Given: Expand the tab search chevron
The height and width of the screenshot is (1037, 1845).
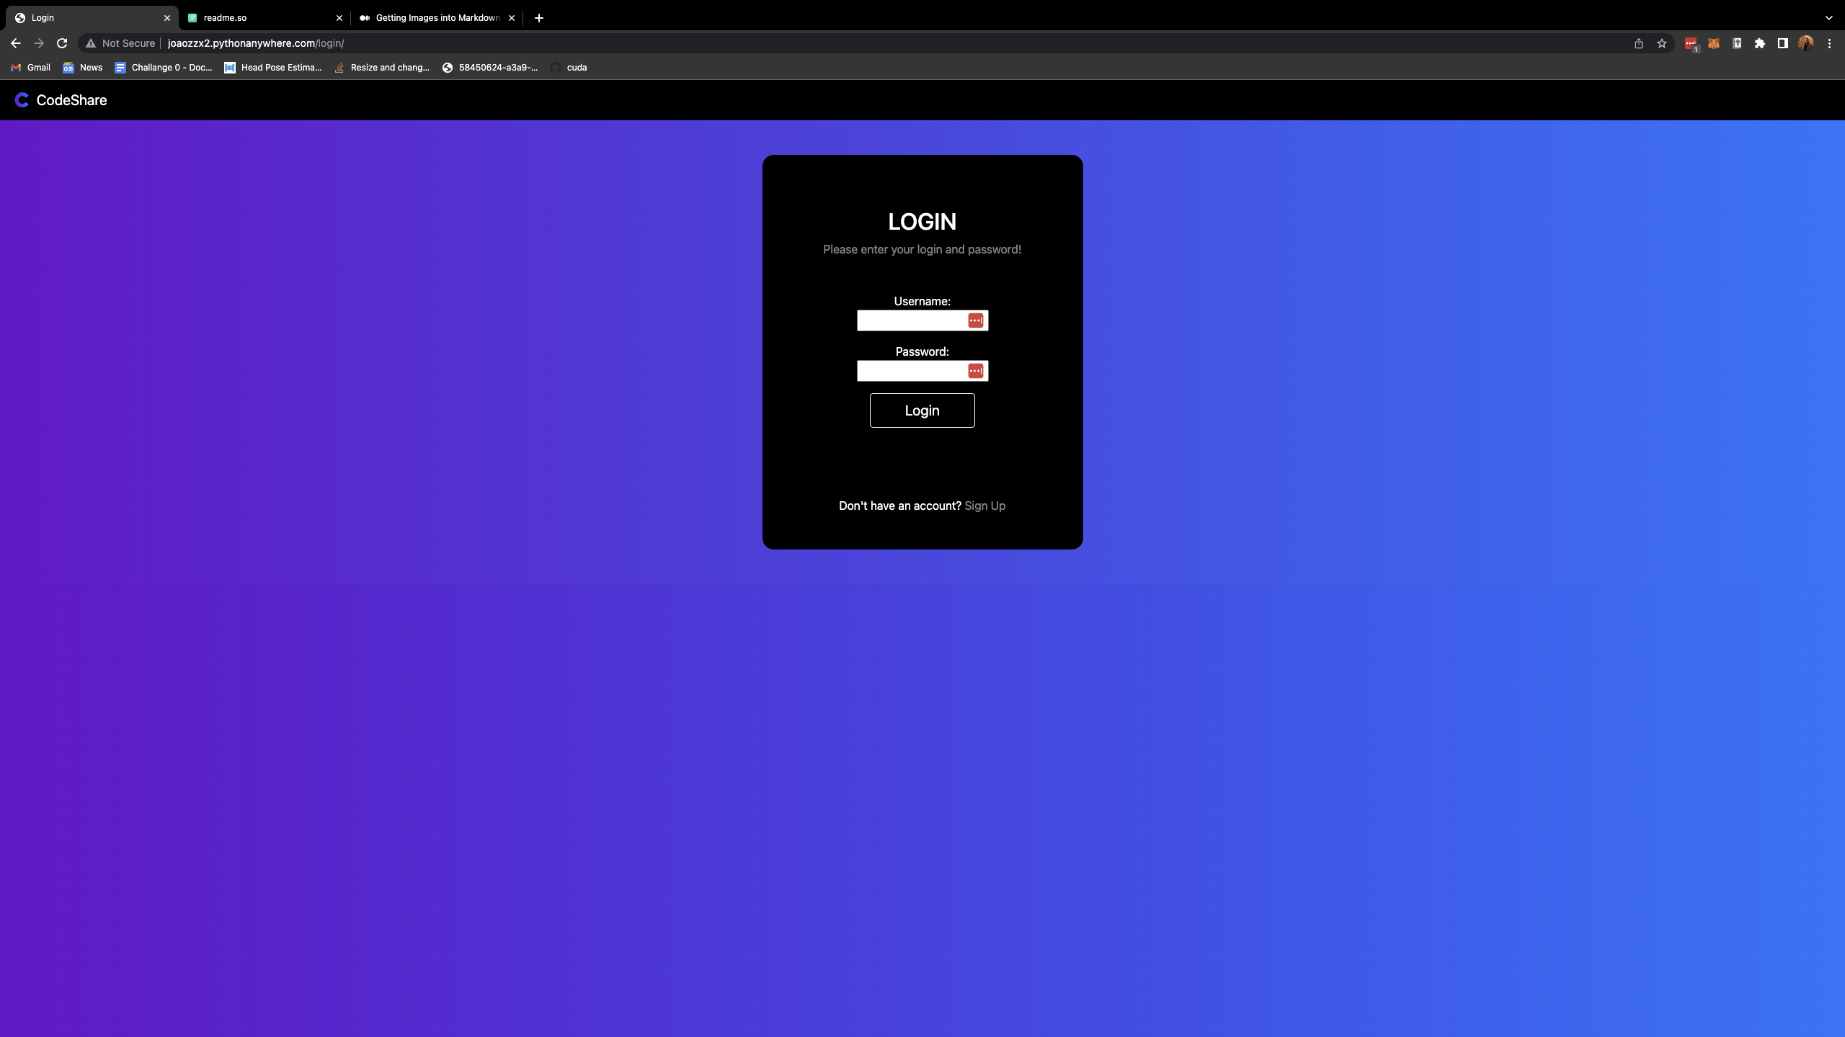Looking at the screenshot, I should click(x=1828, y=18).
